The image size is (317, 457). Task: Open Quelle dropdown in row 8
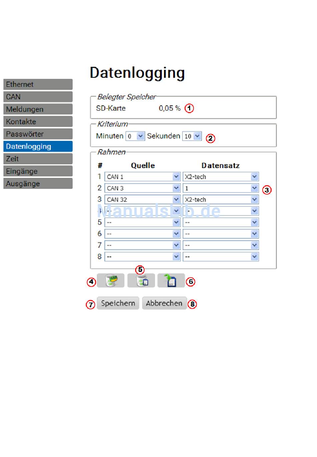(142, 257)
